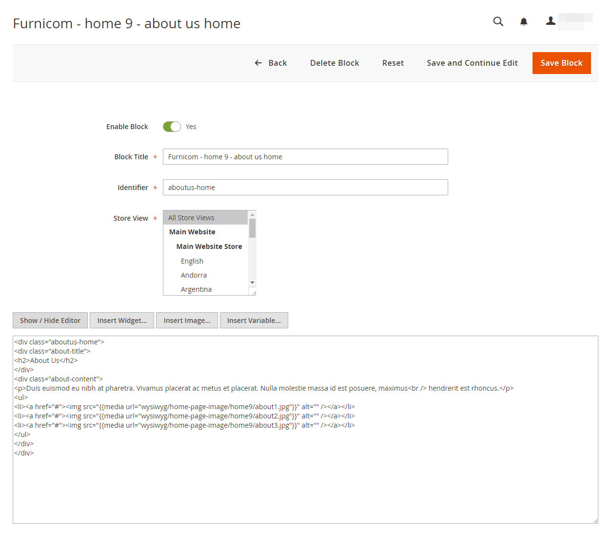The height and width of the screenshot is (549, 613).
Task: Click the 'div class="about-content"' code line
Action: click(59, 379)
